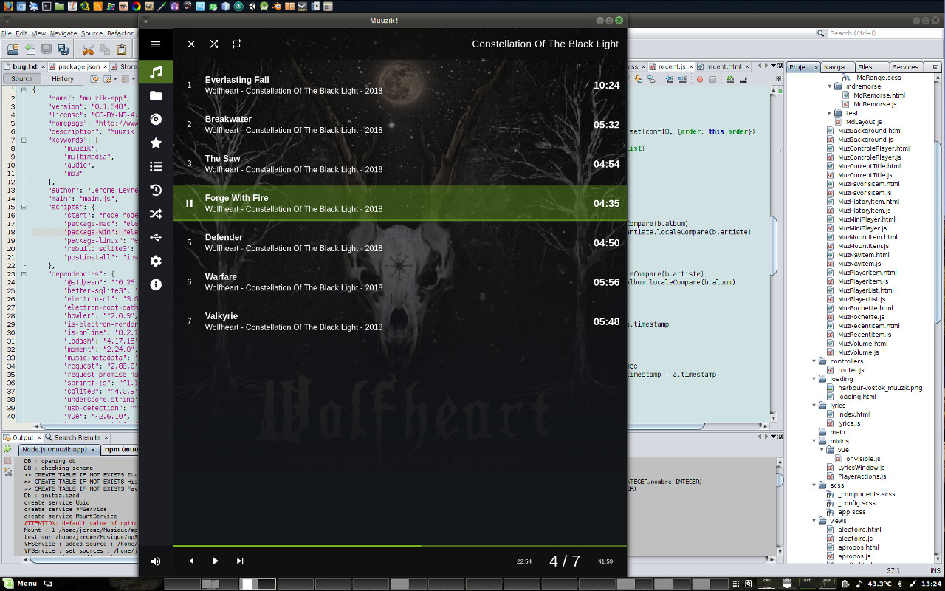This screenshot has width=945, height=591.
Task: Collapse the scss folder
Action: pos(814,485)
